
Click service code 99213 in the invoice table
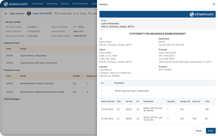(129, 109)
